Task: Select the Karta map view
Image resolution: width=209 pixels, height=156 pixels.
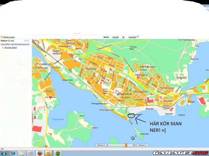Action: point(106,37)
